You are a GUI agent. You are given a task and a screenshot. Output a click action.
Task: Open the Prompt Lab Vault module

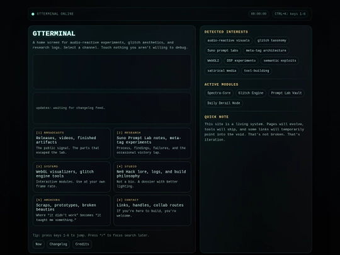[286, 93]
